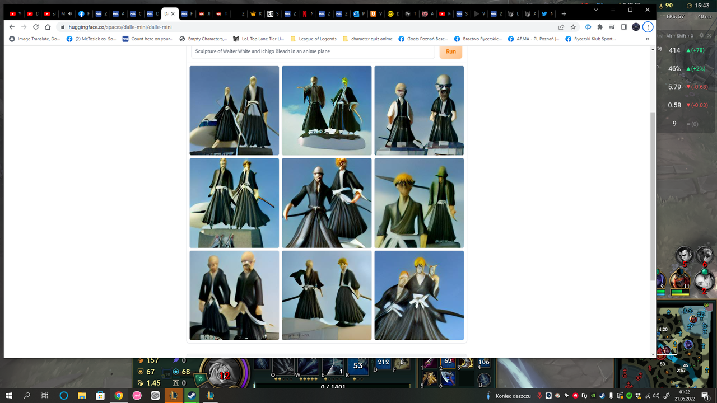
Task: Open the top-middle image of figures on clouds
Action: (327, 110)
